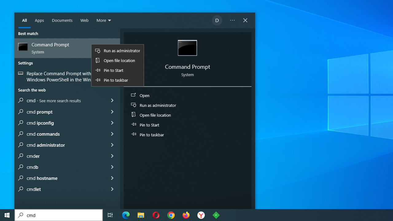Launch File Explorer from the taskbar

[x=141, y=215]
